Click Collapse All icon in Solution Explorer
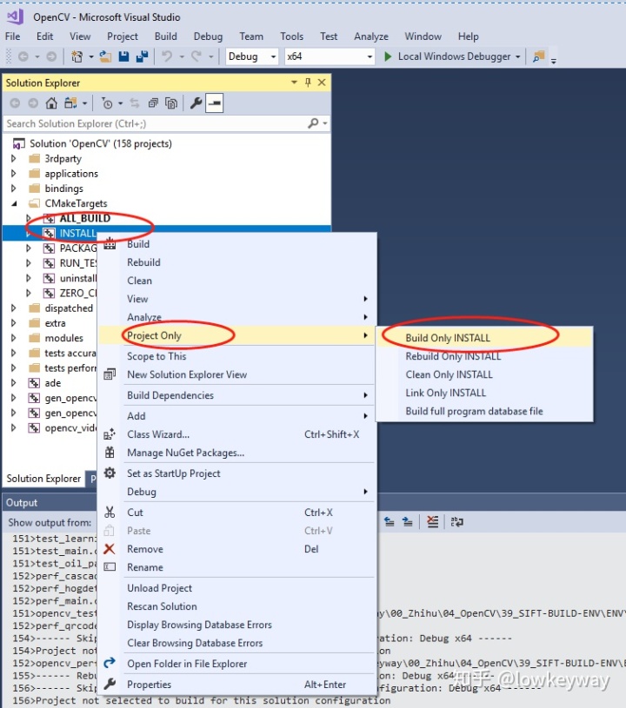Screen dimensions: 626x708 [153, 103]
